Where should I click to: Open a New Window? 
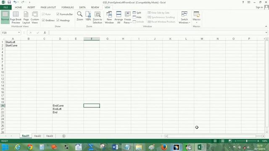[109, 17]
